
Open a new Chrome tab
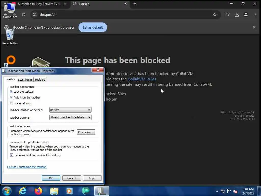(x=135, y=4)
